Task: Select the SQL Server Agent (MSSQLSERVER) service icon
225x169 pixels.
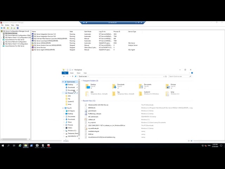Action: [x=33, y=50]
